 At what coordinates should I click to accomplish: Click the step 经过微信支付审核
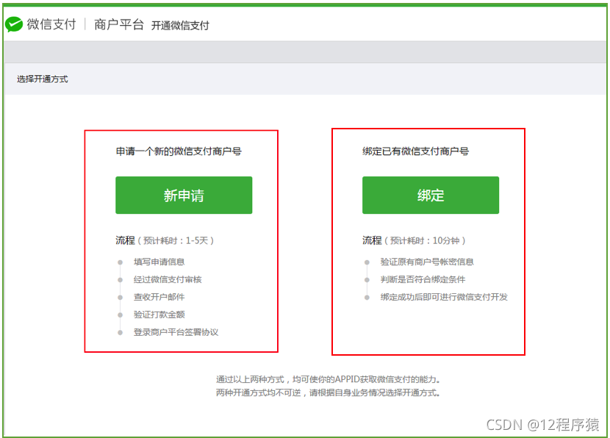tap(168, 279)
